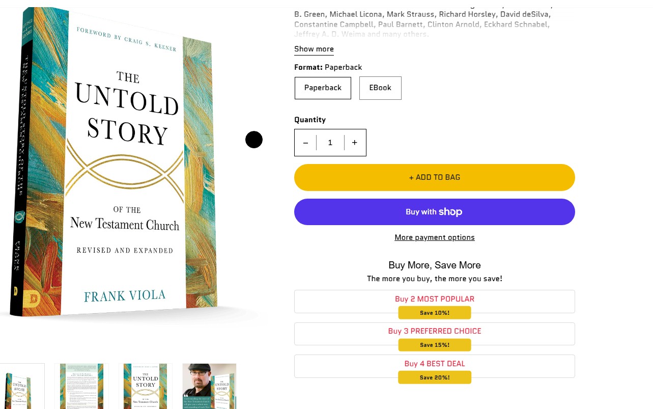
Task: Click the plus icon to increase quantity
Action: 355,143
